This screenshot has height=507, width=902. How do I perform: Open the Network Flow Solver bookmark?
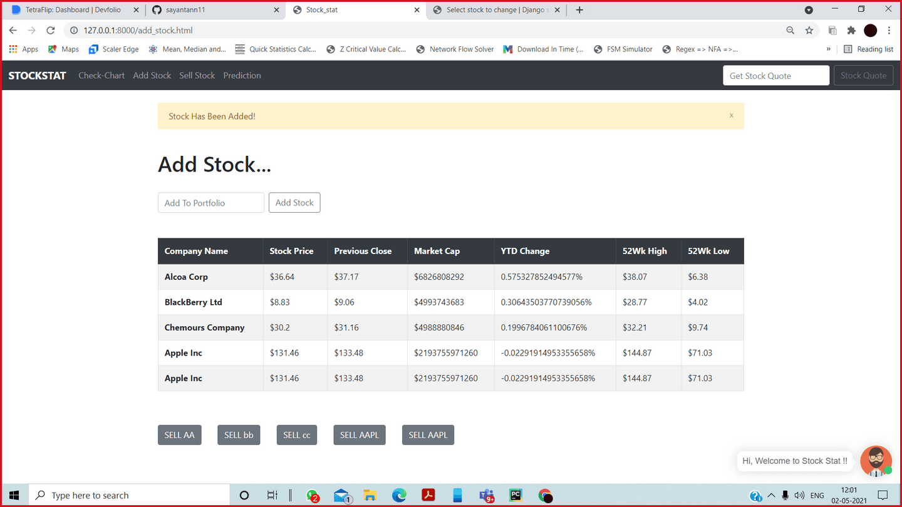tap(455, 49)
